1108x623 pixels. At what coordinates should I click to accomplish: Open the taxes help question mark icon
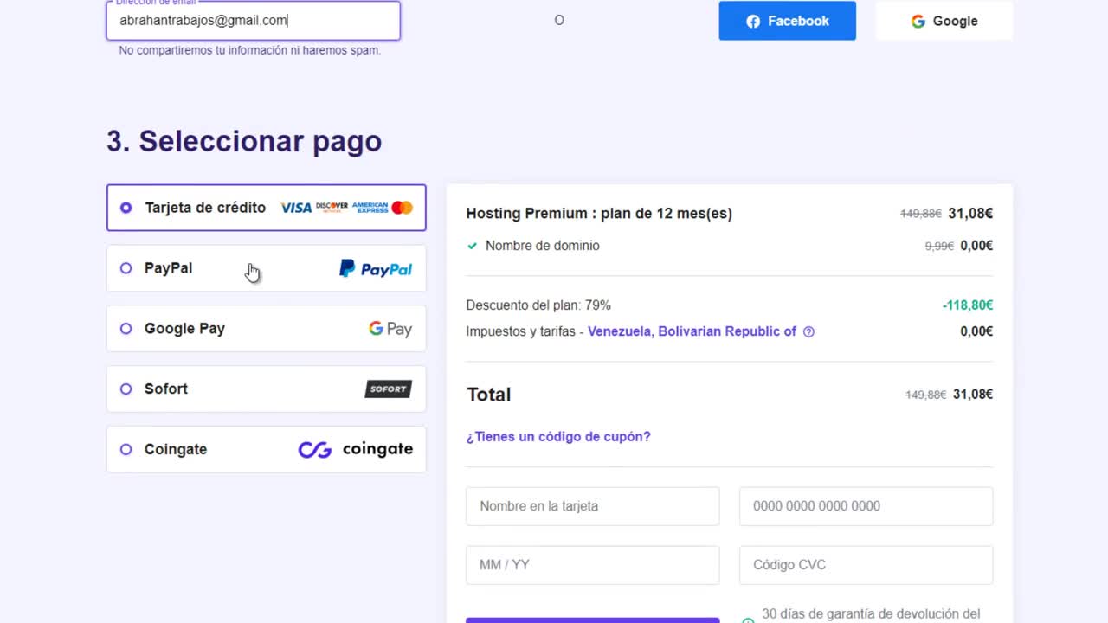coord(808,331)
